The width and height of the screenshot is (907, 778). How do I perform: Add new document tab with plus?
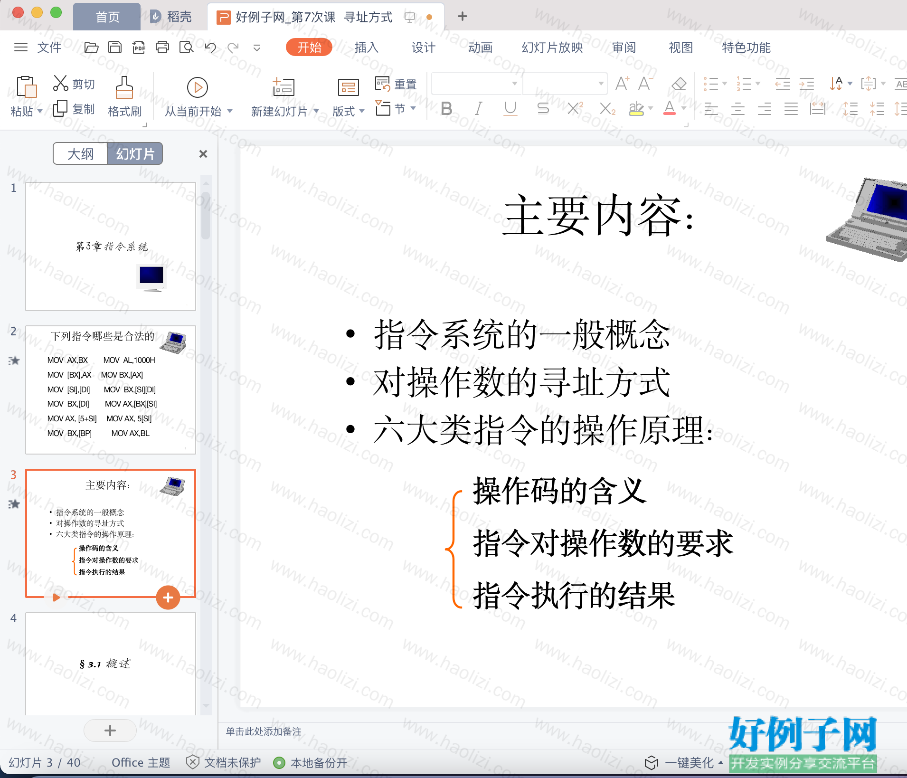pos(463,16)
